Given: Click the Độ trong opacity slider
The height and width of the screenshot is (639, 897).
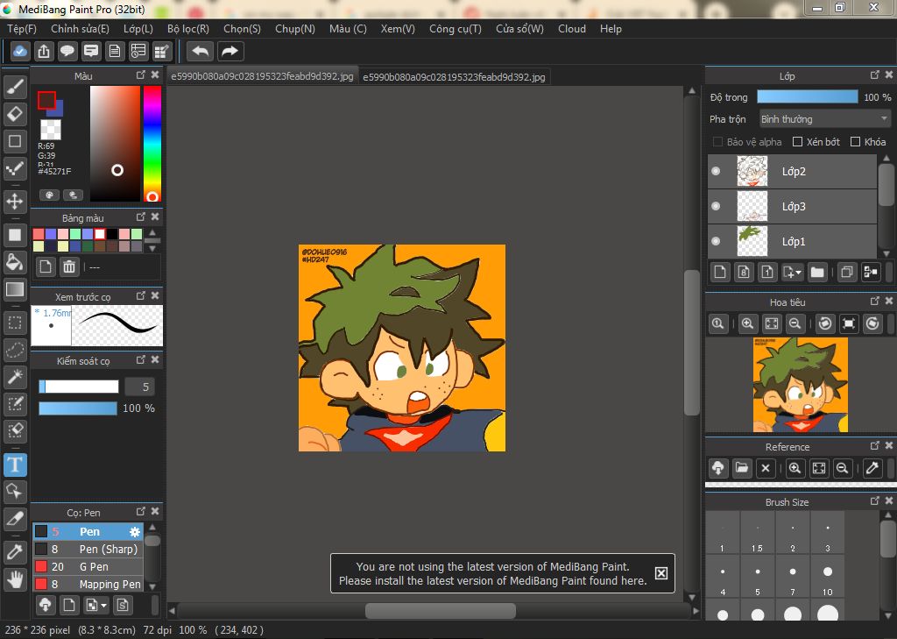Looking at the screenshot, I should click(x=807, y=96).
